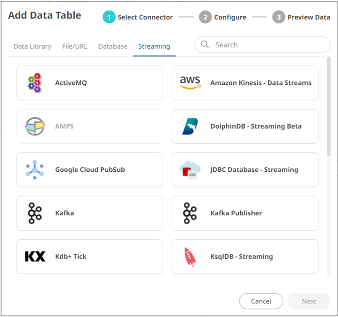Click the KsqlDB rocket icon
Image resolution: width=338 pixels, height=317 pixels.
190,257
